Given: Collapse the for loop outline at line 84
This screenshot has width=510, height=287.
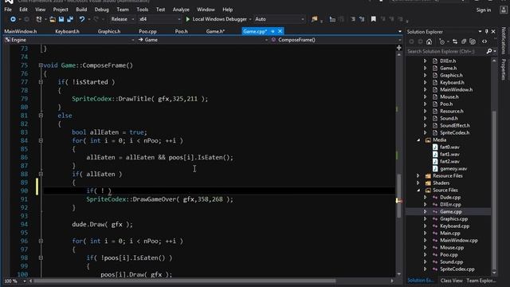Looking at the screenshot, I should [41, 140].
